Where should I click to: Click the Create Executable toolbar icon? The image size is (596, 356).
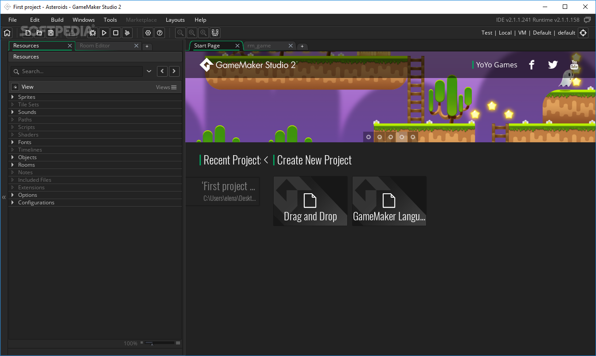point(71,33)
